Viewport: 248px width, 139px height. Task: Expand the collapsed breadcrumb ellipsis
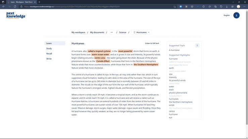click(112, 32)
